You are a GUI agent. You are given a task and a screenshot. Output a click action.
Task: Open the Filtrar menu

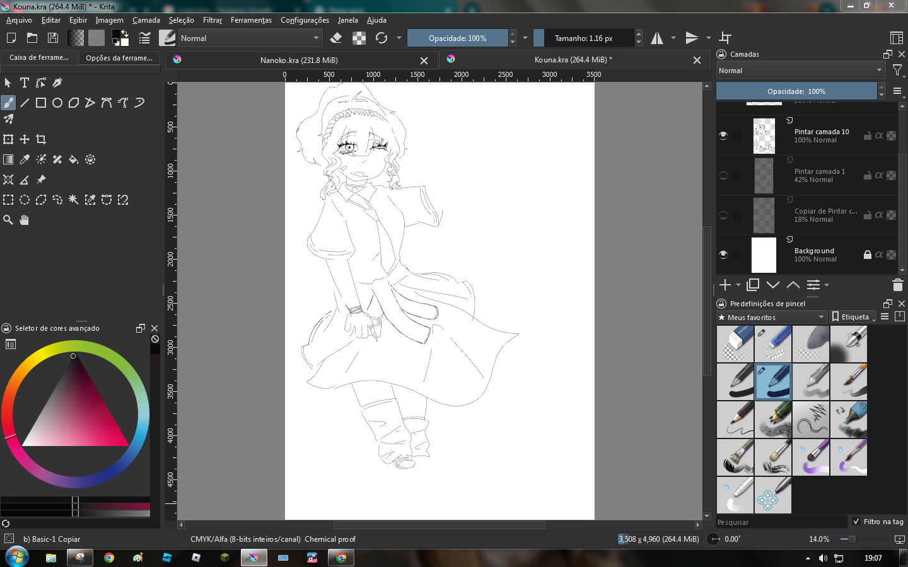pos(212,20)
